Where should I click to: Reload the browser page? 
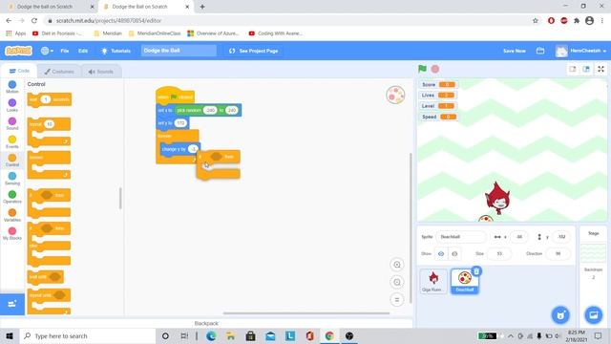coord(34,21)
